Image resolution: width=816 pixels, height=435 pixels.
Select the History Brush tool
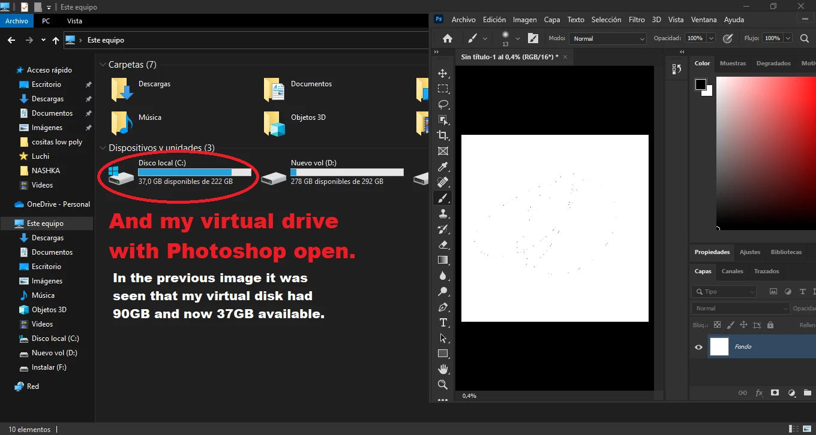click(x=443, y=229)
